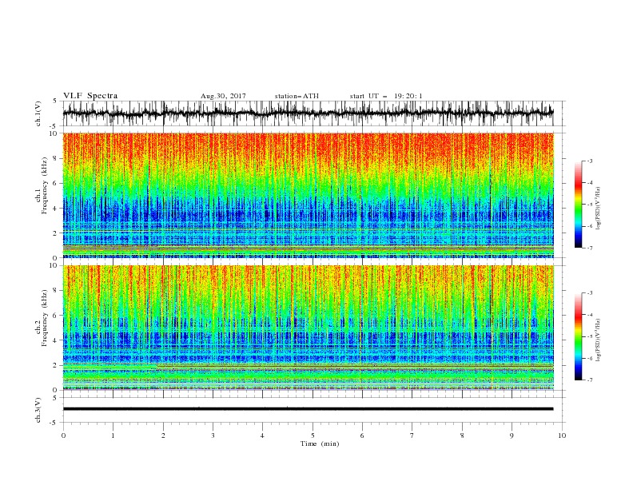Select the "8" kHz tick of ch.2 spectrogram
Screen dimensions: 633x489
pos(55,291)
